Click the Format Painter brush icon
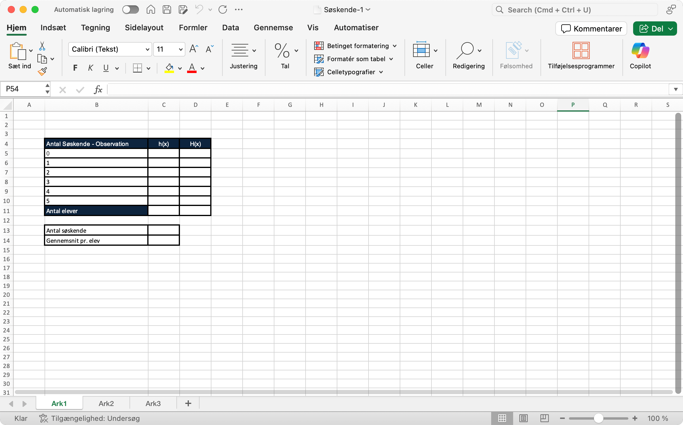 click(x=42, y=71)
